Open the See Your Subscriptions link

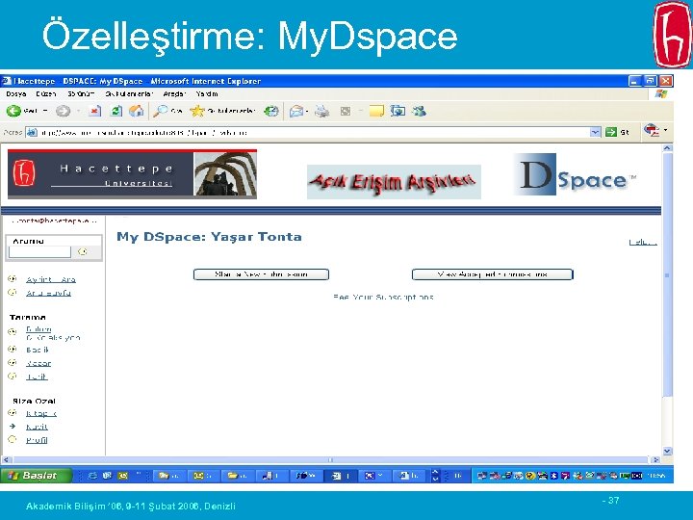[383, 298]
